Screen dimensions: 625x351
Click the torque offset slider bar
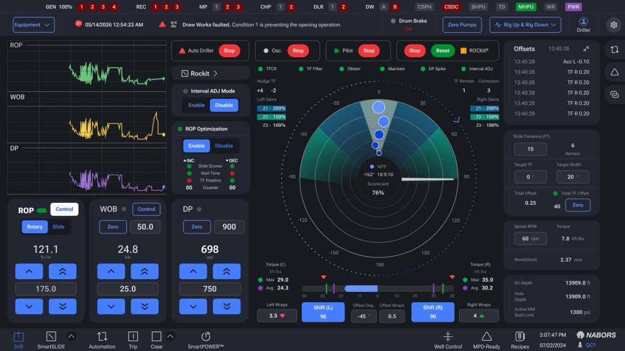tap(377, 288)
